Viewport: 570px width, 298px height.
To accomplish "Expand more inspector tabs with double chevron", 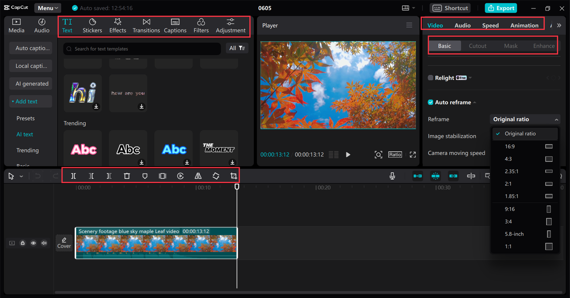I will click(559, 25).
